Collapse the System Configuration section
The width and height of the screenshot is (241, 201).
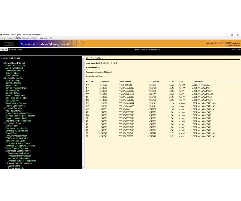tap(4, 123)
